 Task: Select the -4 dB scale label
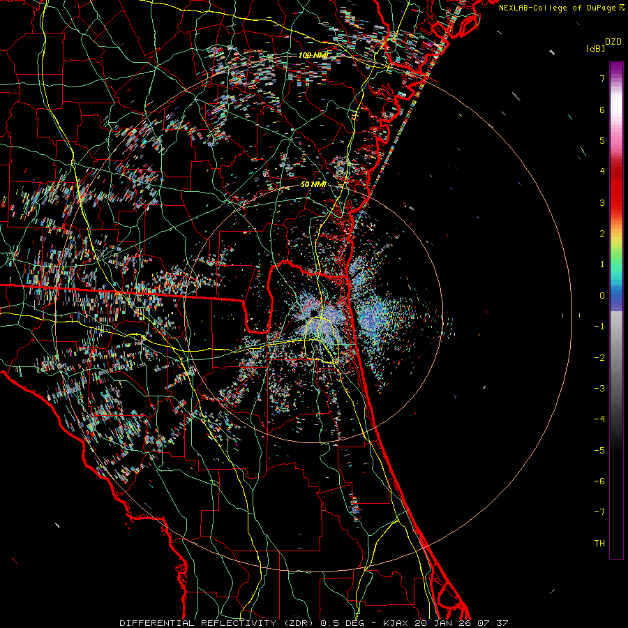tap(599, 419)
